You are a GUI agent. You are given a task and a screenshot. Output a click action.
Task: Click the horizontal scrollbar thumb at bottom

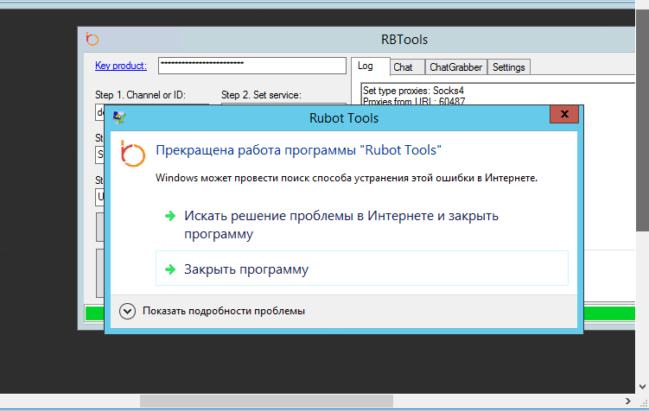[266, 401]
